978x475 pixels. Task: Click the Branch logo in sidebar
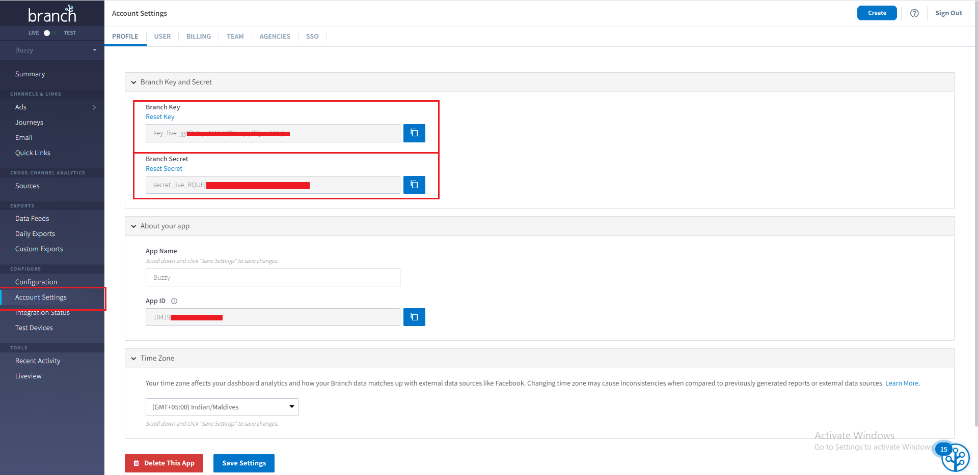(52, 14)
